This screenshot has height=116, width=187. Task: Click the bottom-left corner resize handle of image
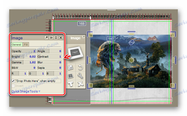click(90, 86)
